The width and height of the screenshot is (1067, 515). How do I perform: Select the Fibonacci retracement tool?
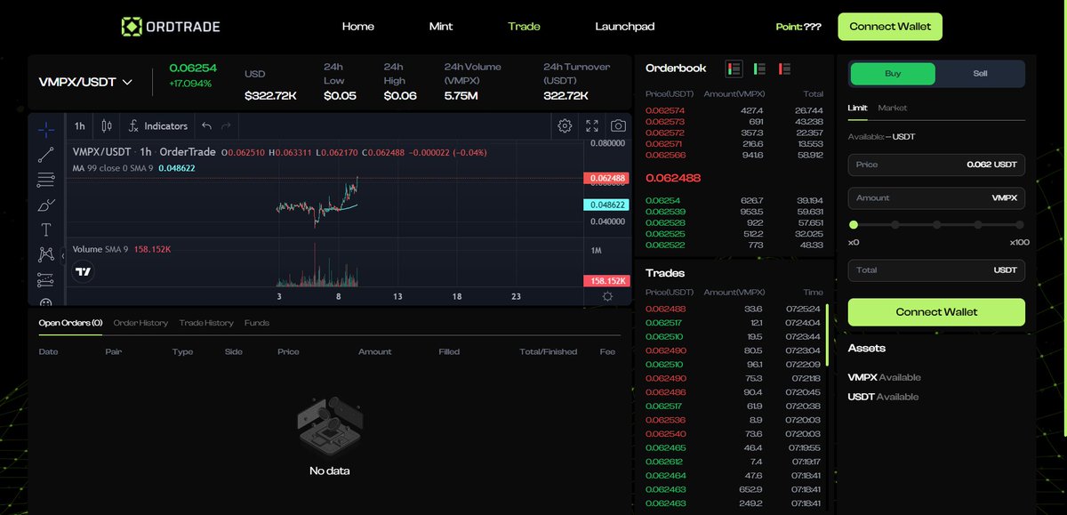point(46,180)
